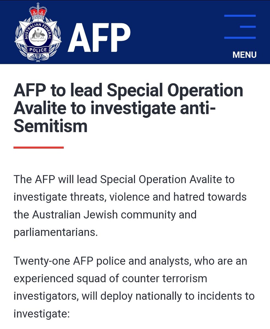Image resolution: width=270 pixels, height=329 pixels.
Task: Open the MENU label in header
Action: [x=244, y=55]
